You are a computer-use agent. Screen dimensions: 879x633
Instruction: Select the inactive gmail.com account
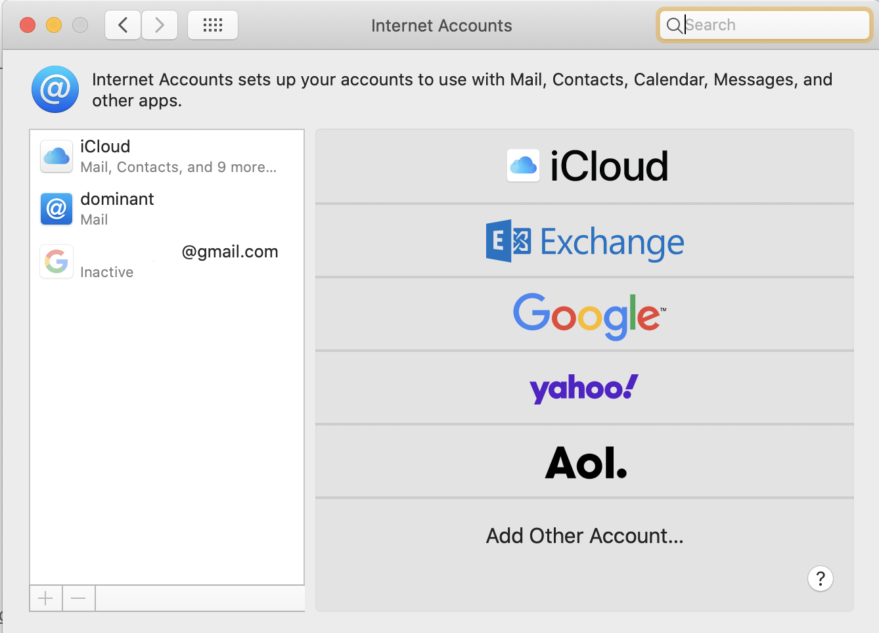(167, 261)
